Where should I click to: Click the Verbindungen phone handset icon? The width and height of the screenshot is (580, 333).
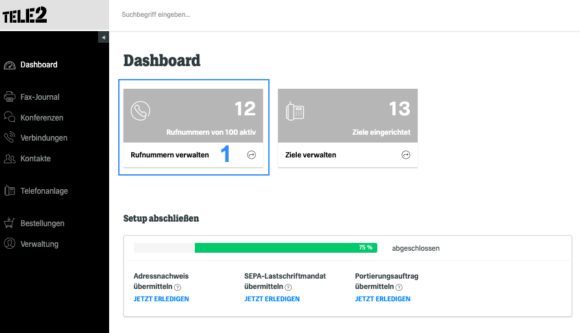coord(10,137)
